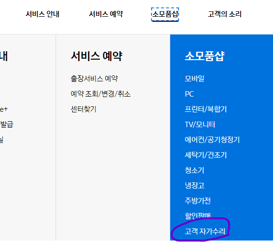The width and height of the screenshot is (273, 242).
Task: Select 모바일 under 소모품샵
Action: pyautogui.click(x=194, y=78)
